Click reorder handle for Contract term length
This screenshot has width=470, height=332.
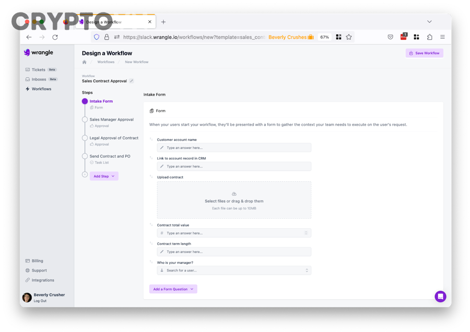151,243
